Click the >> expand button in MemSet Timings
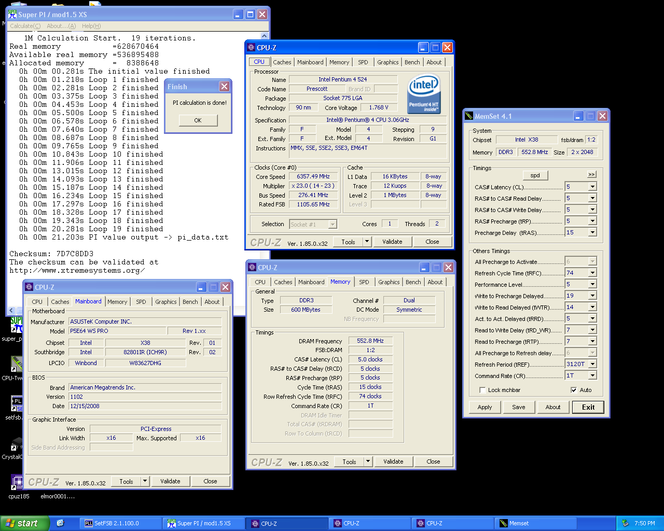The image size is (664, 531). point(591,174)
